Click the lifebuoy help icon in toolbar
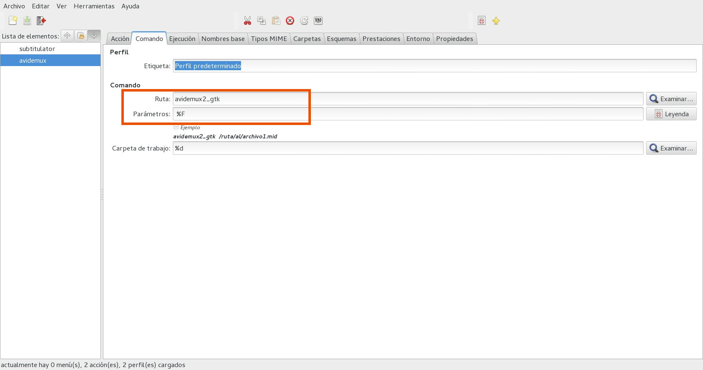Image resolution: width=703 pixels, height=370 pixels. click(x=482, y=20)
